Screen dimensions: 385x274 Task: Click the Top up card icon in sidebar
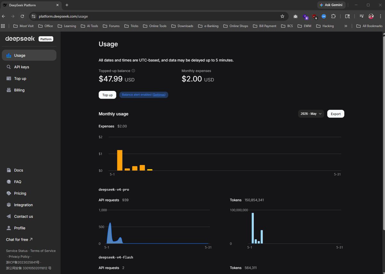[x=9, y=78]
